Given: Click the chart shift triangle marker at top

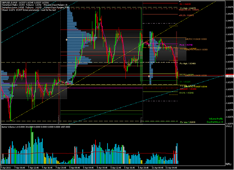Looking at the screenshot, I should click(x=180, y=1).
